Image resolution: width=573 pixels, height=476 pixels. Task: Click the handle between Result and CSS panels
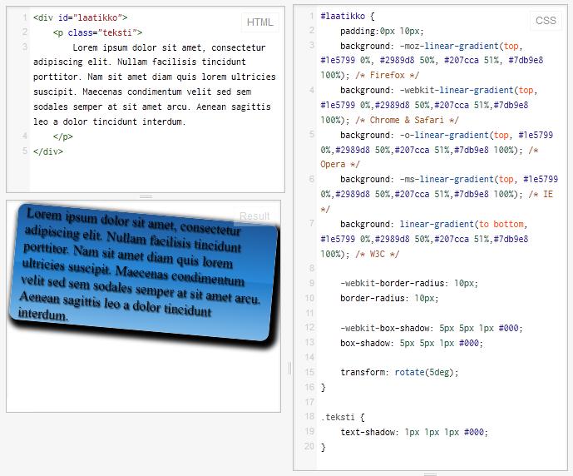(289, 368)
